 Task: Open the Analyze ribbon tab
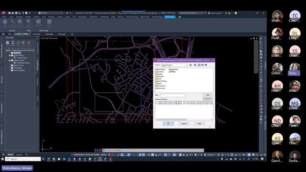coord(36,17)
